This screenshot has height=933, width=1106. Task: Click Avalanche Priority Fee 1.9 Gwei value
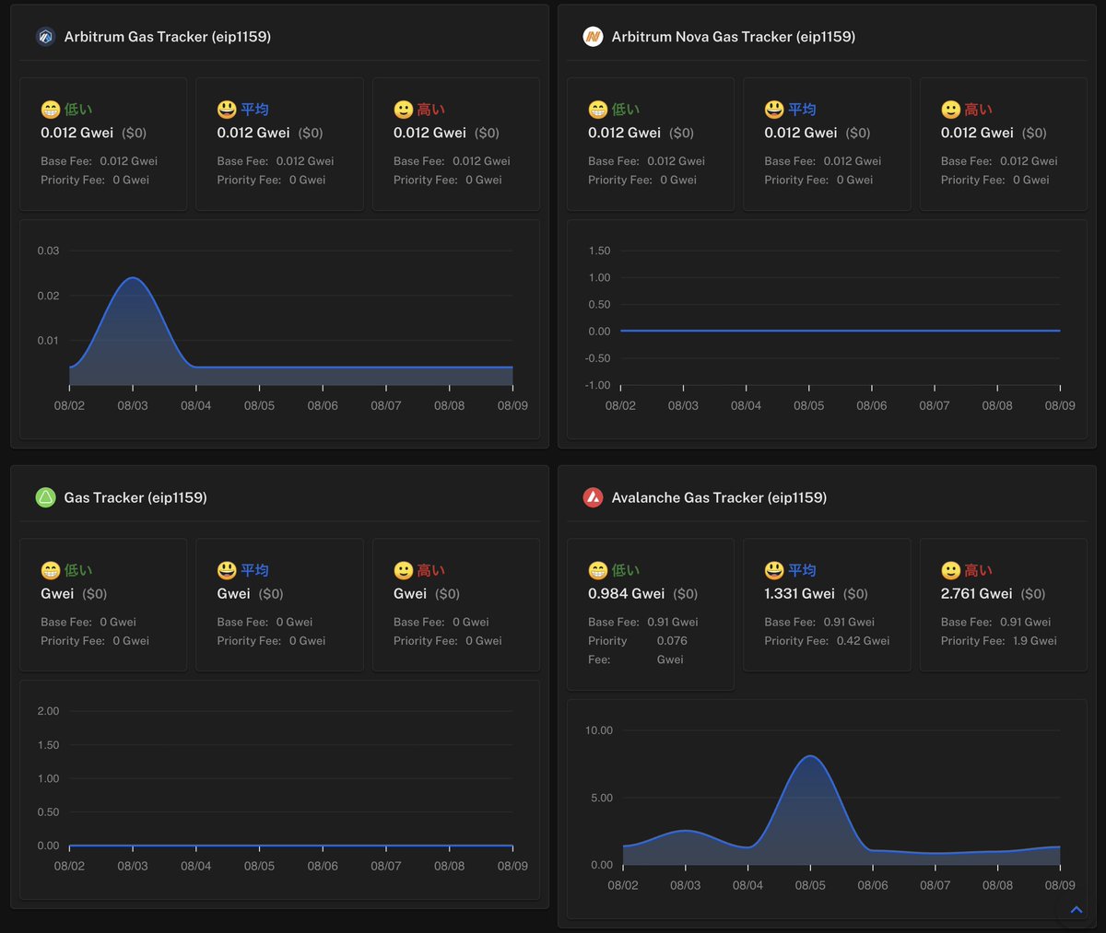(x=1035, y=641)
